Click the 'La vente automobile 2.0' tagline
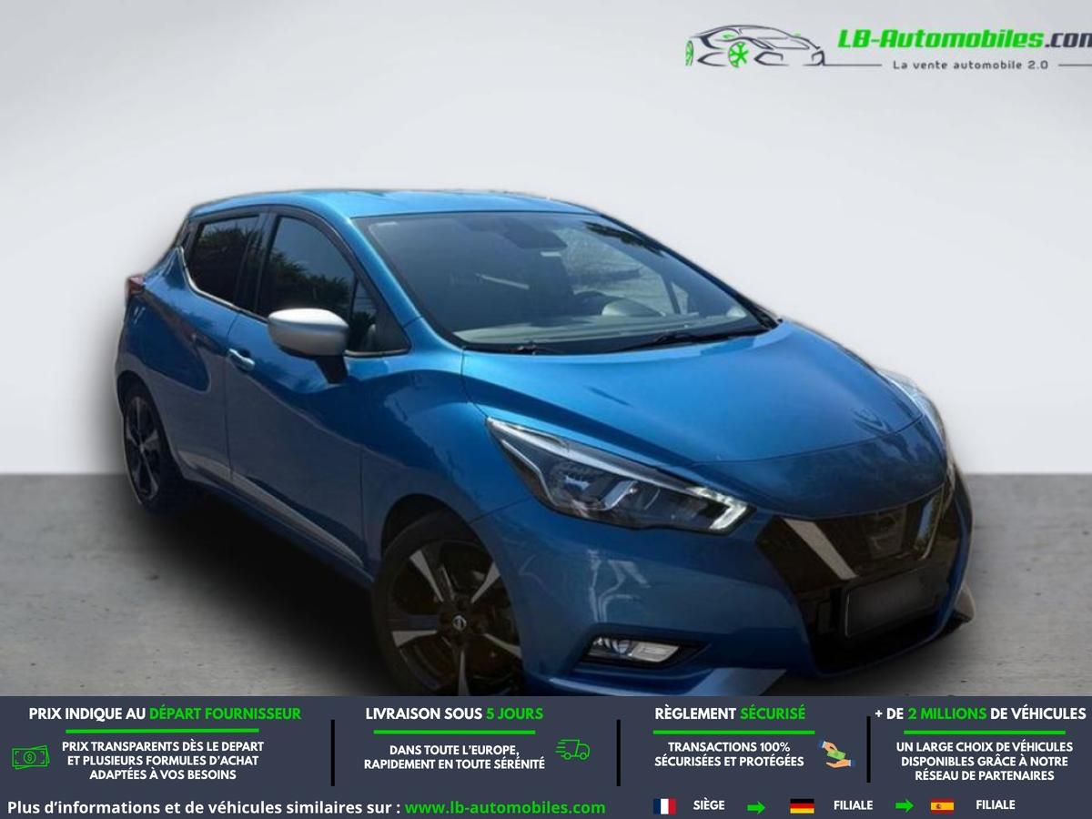 pos(970,65)
